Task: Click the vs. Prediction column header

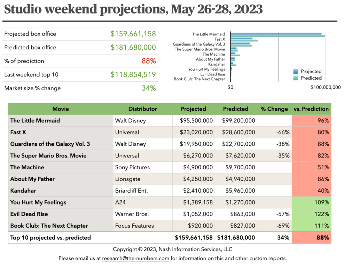Action: coord(311,109)
